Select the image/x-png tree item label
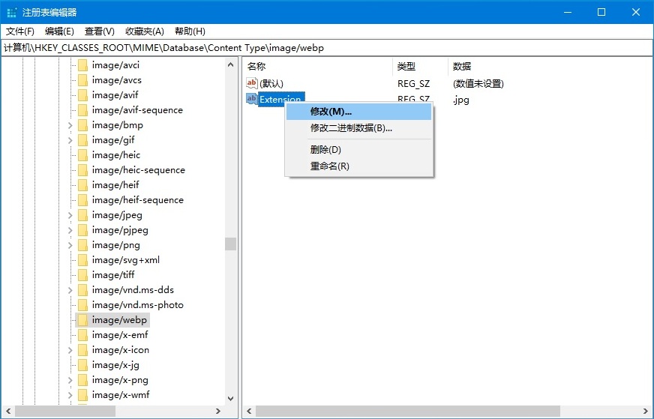This screenshot has width=654, height=419. tap(120, 380)
